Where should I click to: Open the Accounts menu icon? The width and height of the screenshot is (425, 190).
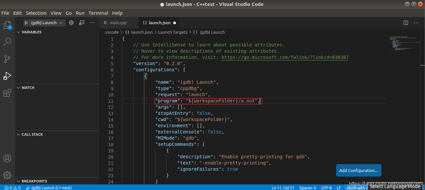click(7, 158)
